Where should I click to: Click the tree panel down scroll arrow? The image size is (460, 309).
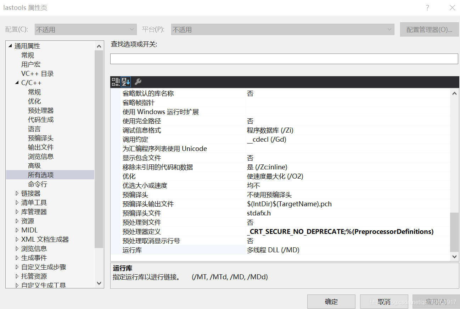(x=99, y=283)
